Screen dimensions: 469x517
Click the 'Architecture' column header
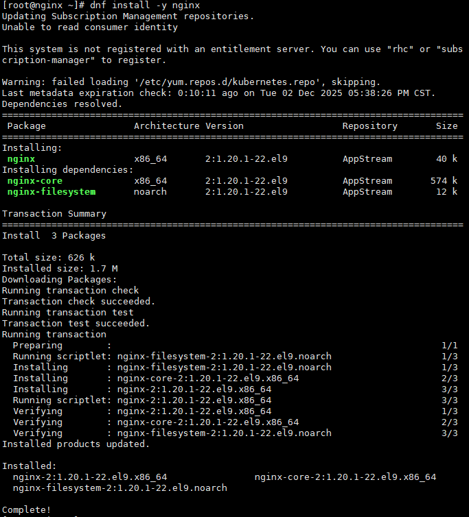point(166,126)
